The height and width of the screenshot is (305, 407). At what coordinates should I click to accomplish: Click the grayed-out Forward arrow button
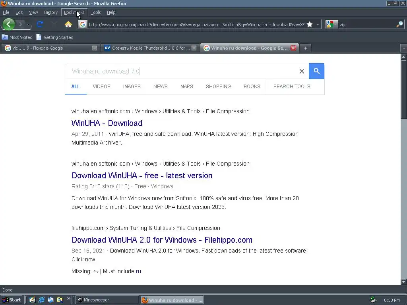[21, 24]
